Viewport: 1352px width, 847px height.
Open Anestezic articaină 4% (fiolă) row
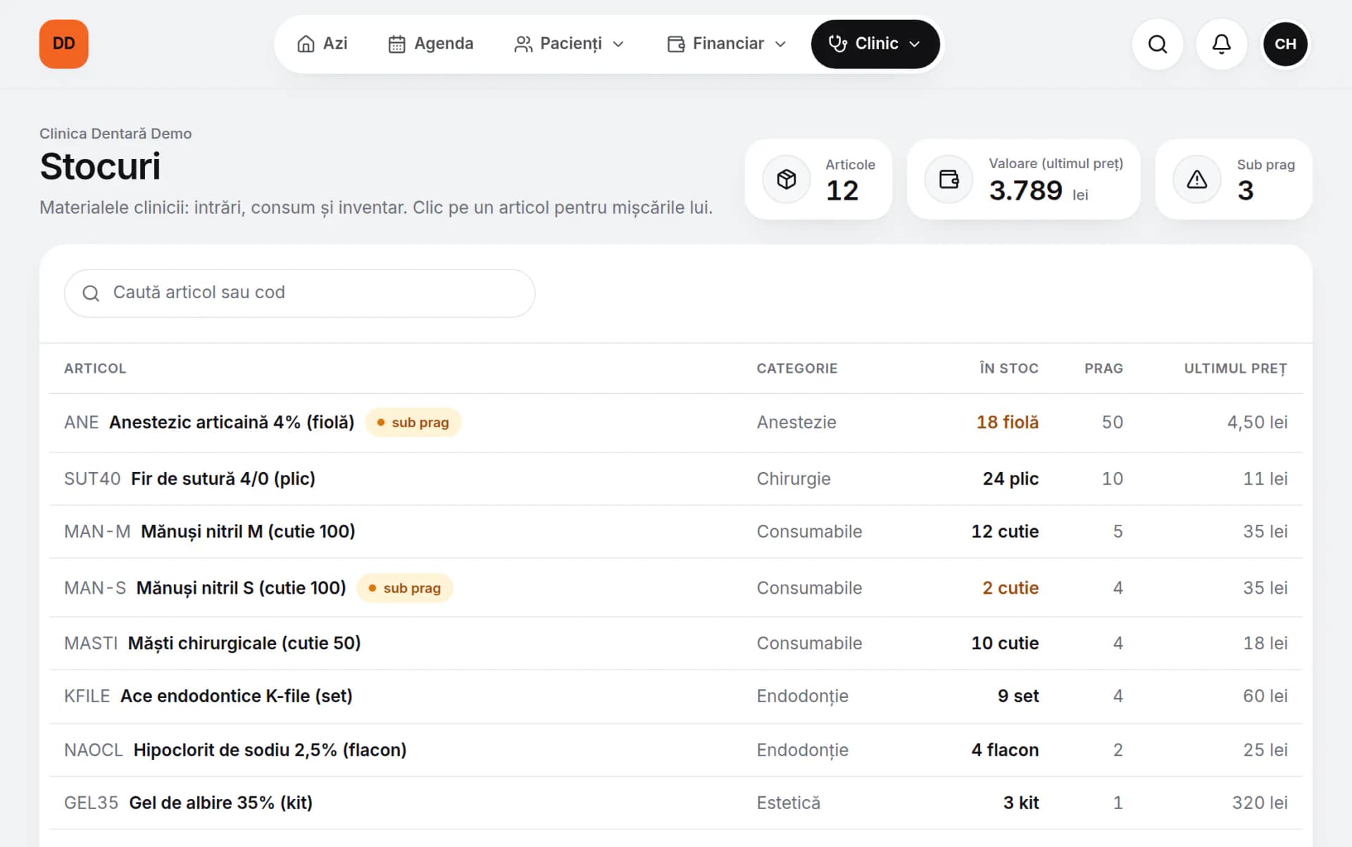[x=676, y=422]
